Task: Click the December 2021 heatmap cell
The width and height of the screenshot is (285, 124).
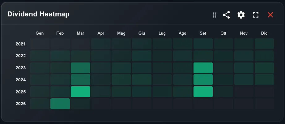Action: (264, 44)
